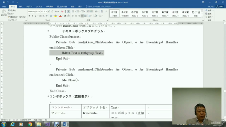Toggle strikethrough formatting
This screenshot has height=127, width=226.
click(x=40, y=16)
